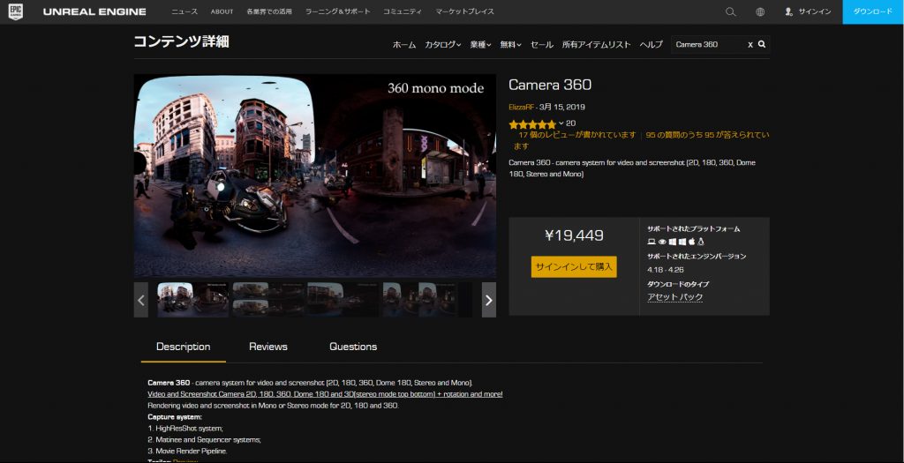Image resolution: width=904 pixels, height=463 pixels.
Task: Select the second gallery thumbnail
Action: tap(268, 300)
